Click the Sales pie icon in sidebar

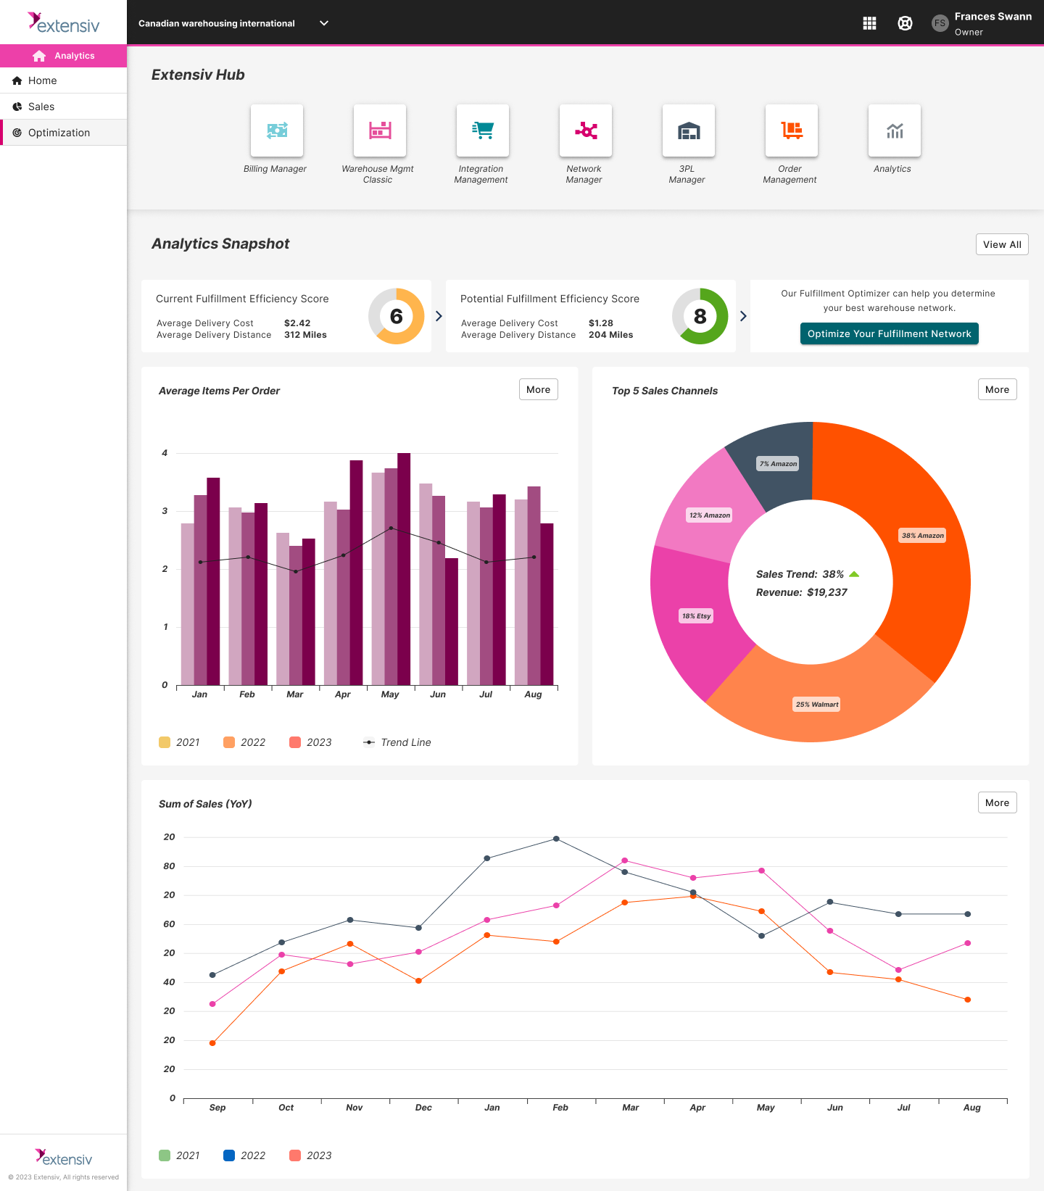[17, 107]
